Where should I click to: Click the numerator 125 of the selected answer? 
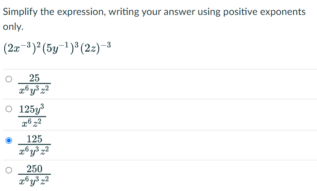point(34,139)
